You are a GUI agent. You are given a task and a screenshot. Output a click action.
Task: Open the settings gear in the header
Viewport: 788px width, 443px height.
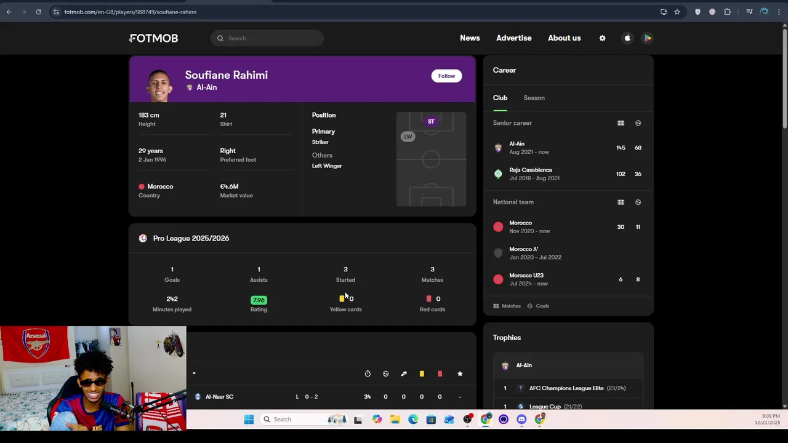coord(602,38)
